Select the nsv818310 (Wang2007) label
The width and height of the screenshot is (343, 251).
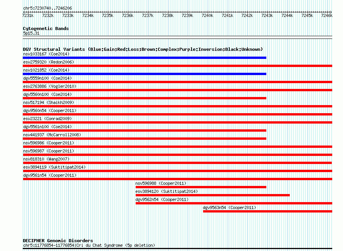46,159
